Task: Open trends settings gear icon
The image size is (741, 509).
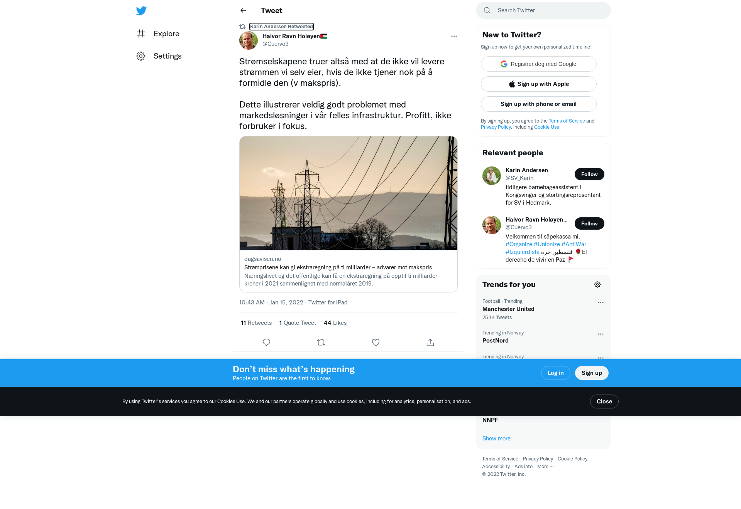Action: pyautogui.click(x=597, y=284)
